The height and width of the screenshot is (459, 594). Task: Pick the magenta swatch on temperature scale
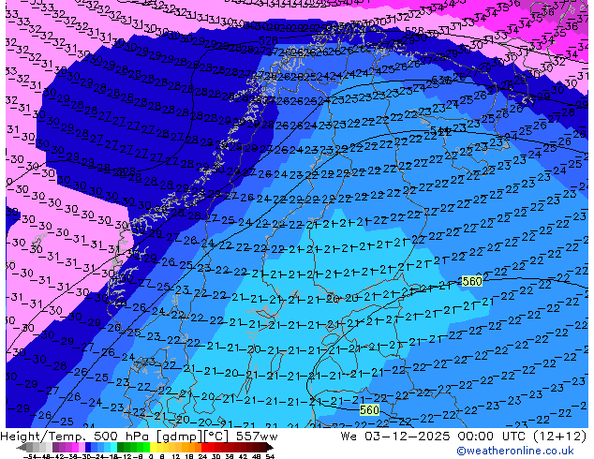75,447
